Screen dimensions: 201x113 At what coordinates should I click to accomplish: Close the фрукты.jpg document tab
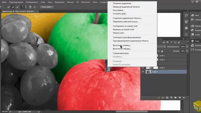click(x=37, y=11)
